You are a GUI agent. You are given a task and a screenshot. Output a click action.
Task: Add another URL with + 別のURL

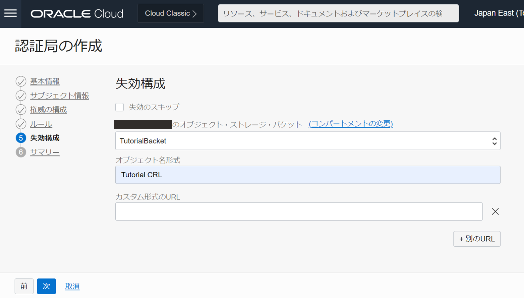pos(476,239)
